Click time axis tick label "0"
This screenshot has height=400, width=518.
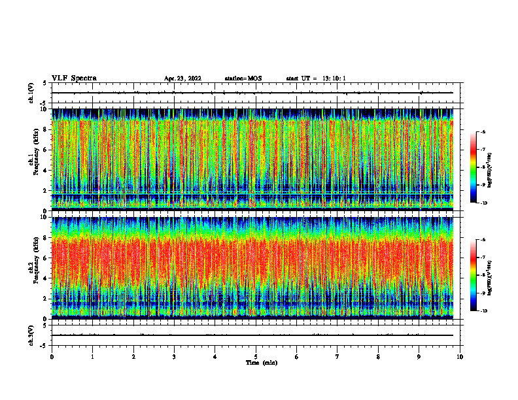point(52,357)
